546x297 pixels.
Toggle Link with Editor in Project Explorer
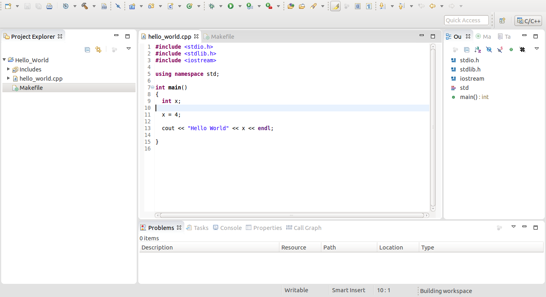point(98,49)
